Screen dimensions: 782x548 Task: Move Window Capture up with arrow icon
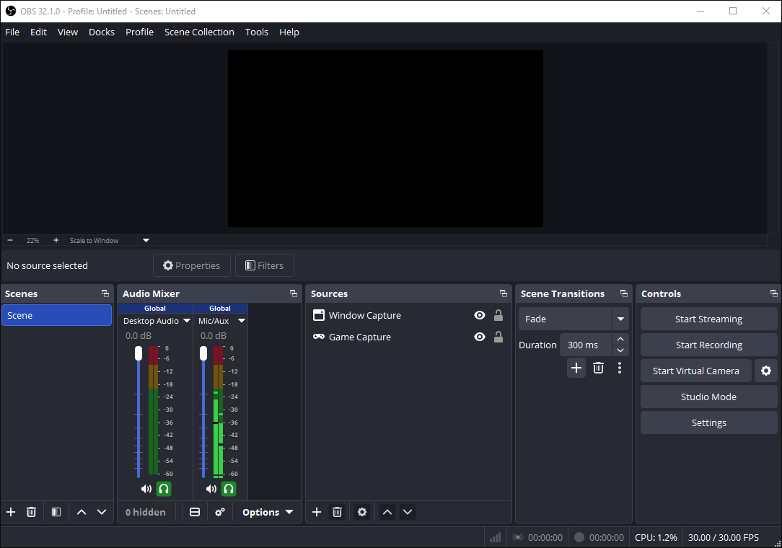click(387, 512)
